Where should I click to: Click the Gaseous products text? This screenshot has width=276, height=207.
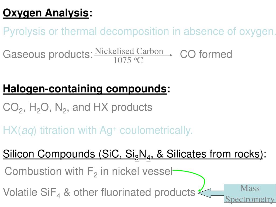[x=48, y=54]
